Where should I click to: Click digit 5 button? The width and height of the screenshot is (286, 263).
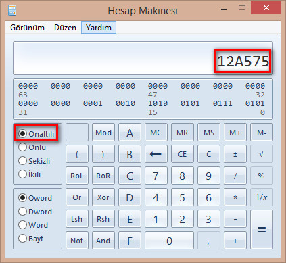pos(183,197)
